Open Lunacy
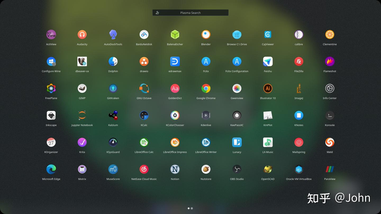 [x=237, y=142]
